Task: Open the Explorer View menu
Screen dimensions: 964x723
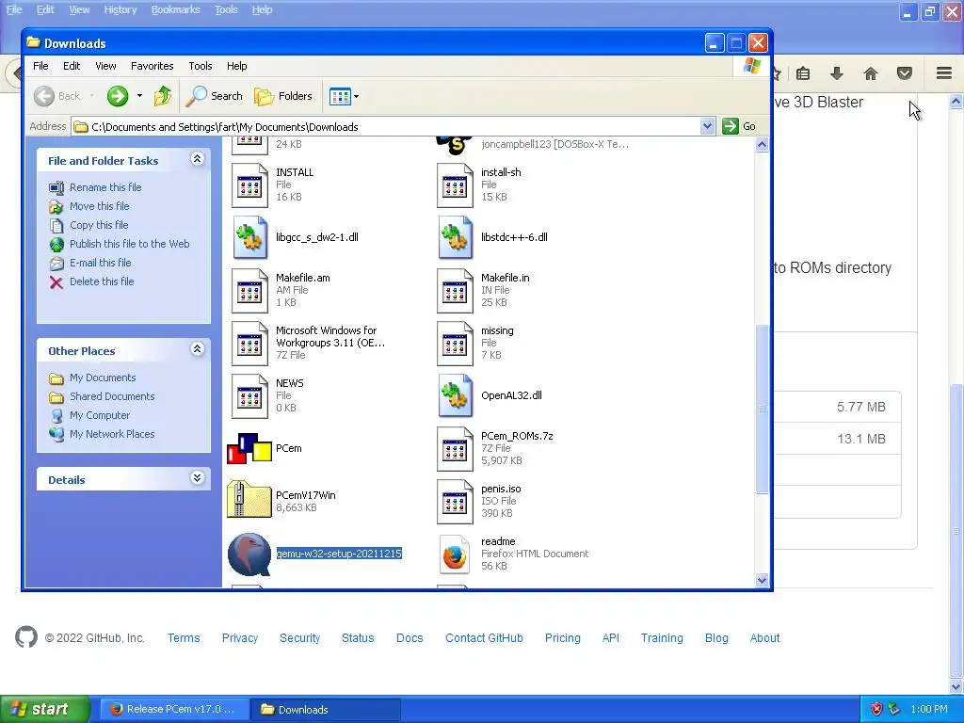Action: point(105,66)
